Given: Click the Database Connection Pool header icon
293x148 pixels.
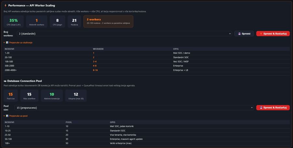Looking at the screenshot, I should 5,81.
